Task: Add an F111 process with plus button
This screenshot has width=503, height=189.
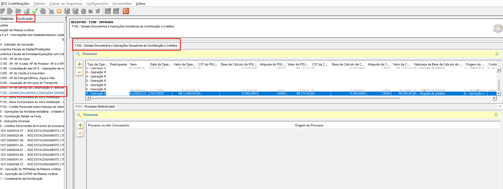Action: pos(80,125)
